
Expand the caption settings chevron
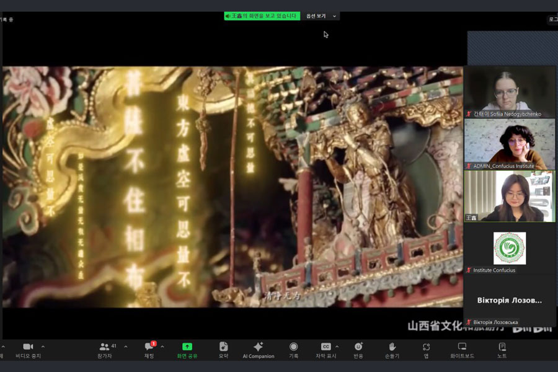pyautogui.click(x=337, y=347)
